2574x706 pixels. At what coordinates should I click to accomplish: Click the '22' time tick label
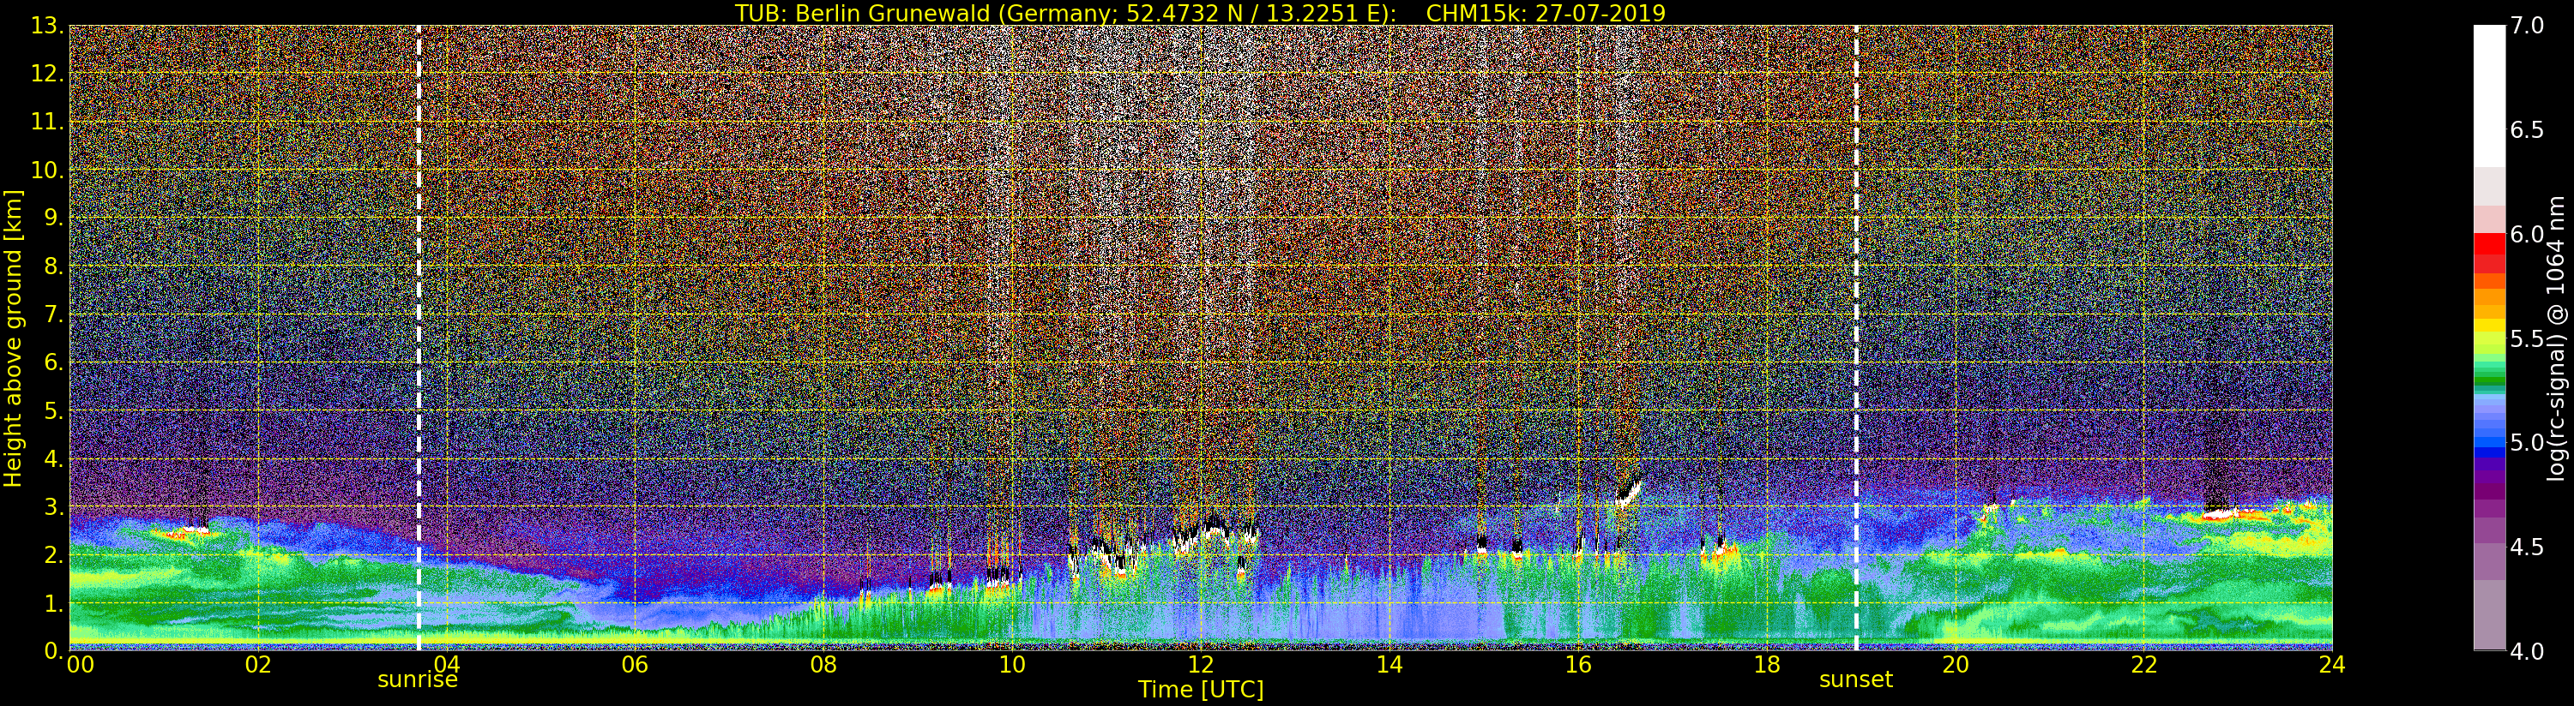tap(2144, 665)
